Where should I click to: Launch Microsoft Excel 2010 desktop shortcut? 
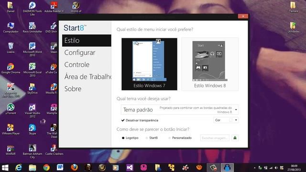pos(33,70)
